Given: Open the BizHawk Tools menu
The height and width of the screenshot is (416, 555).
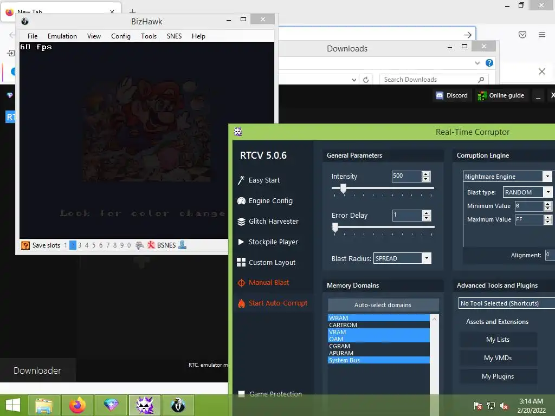Looking at the screenshot, I should click(149, 36).
